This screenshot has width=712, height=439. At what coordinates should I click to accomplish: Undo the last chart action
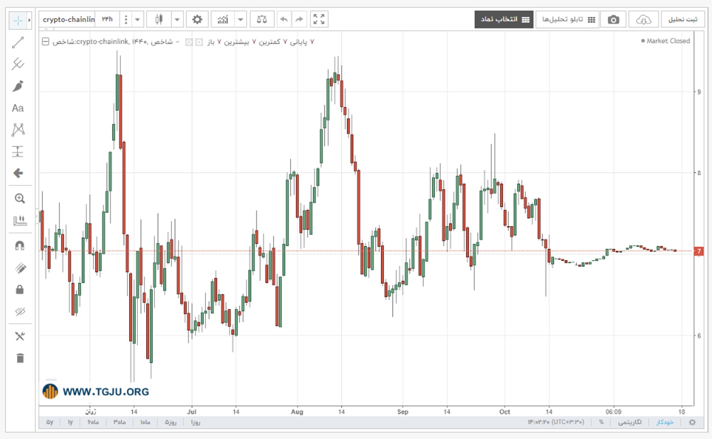(x=284, y=19)
